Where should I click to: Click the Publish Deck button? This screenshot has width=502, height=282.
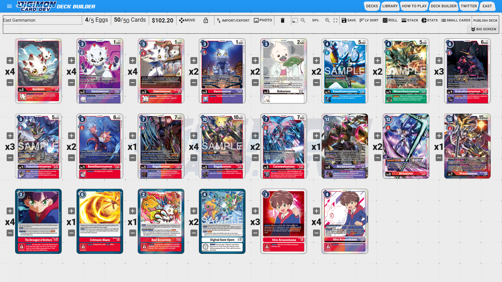tap(485, 20)
